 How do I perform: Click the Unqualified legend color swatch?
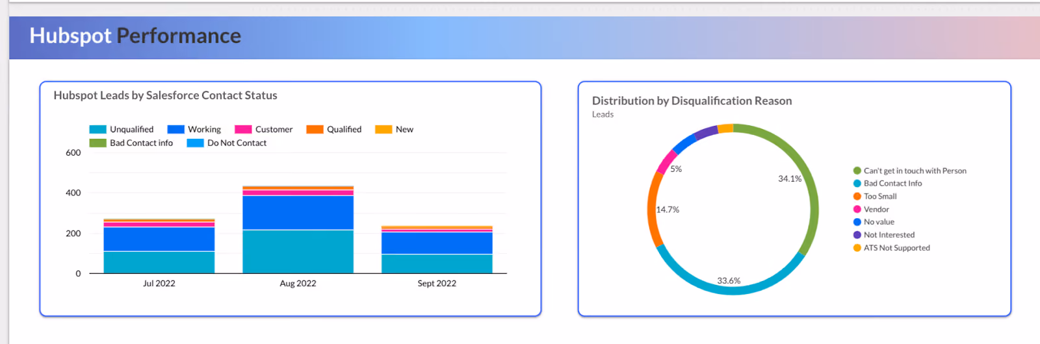click(x=97, y=129)
